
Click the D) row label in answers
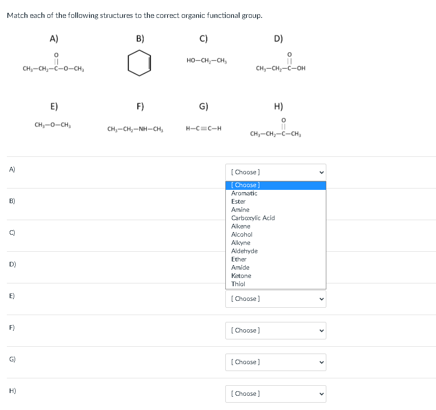(x=12, y=264)
